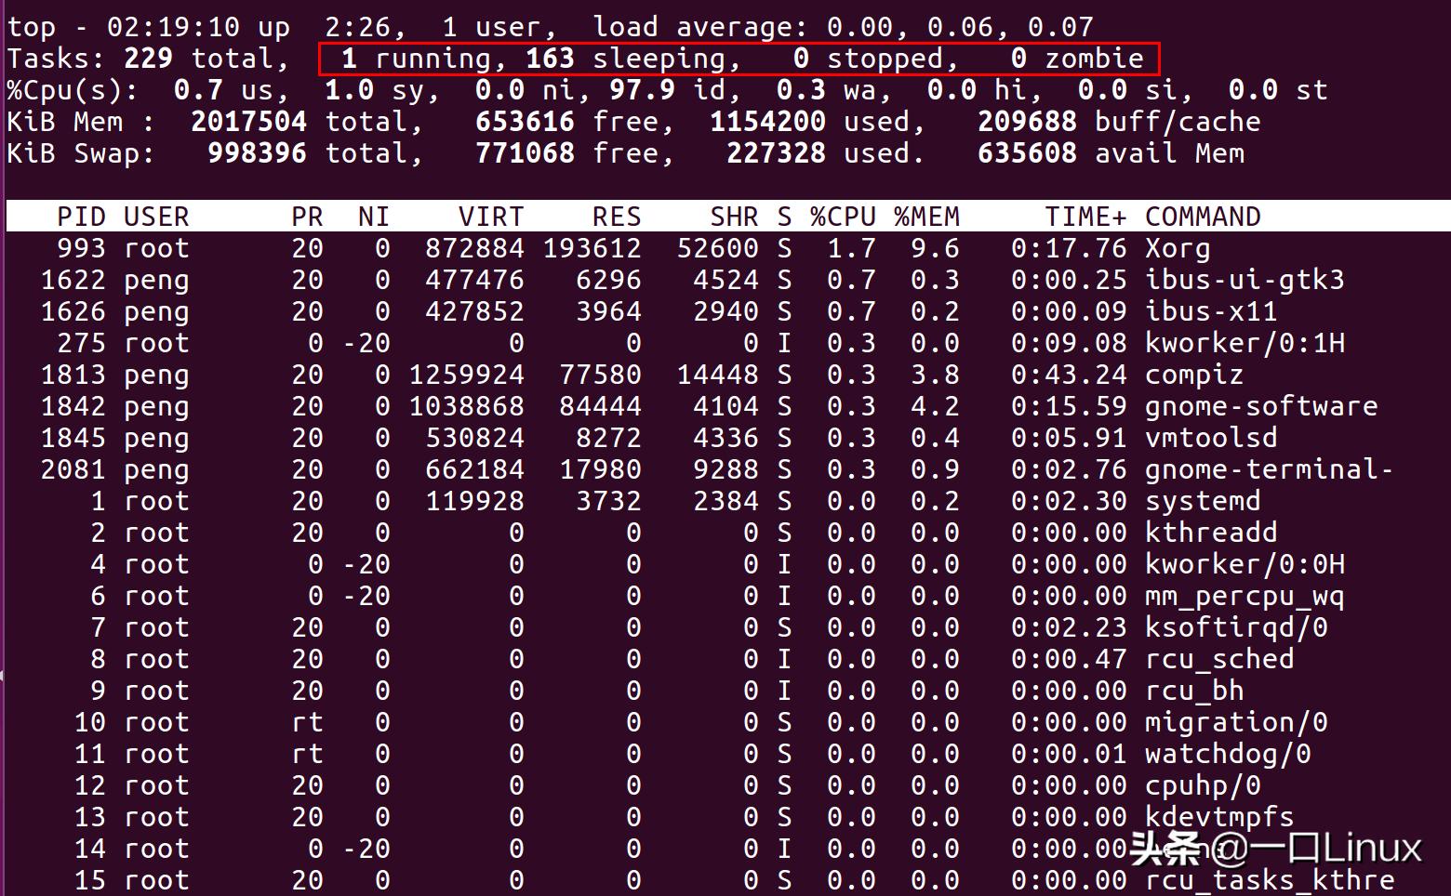This screenshot has height=896, width=1451.
Task: Select the COMMAND column header
Action: coord(1203,217)
